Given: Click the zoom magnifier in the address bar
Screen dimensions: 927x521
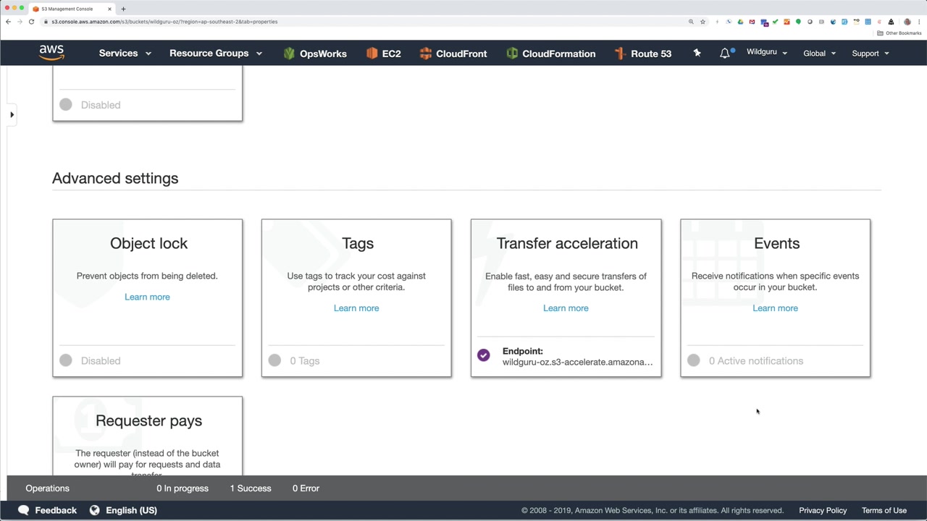Looking at the screenshot, I should pyautogui.click(x=691, y=22).
